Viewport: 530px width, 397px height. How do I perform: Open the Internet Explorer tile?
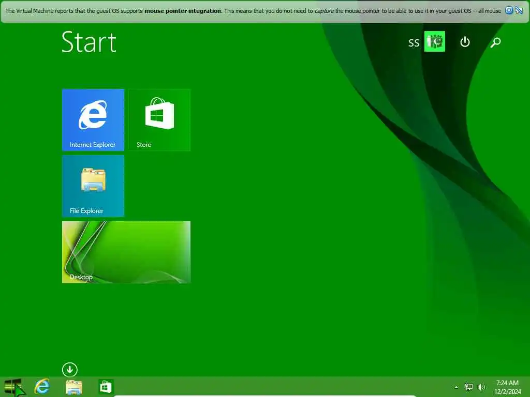[x=93, y=120]
